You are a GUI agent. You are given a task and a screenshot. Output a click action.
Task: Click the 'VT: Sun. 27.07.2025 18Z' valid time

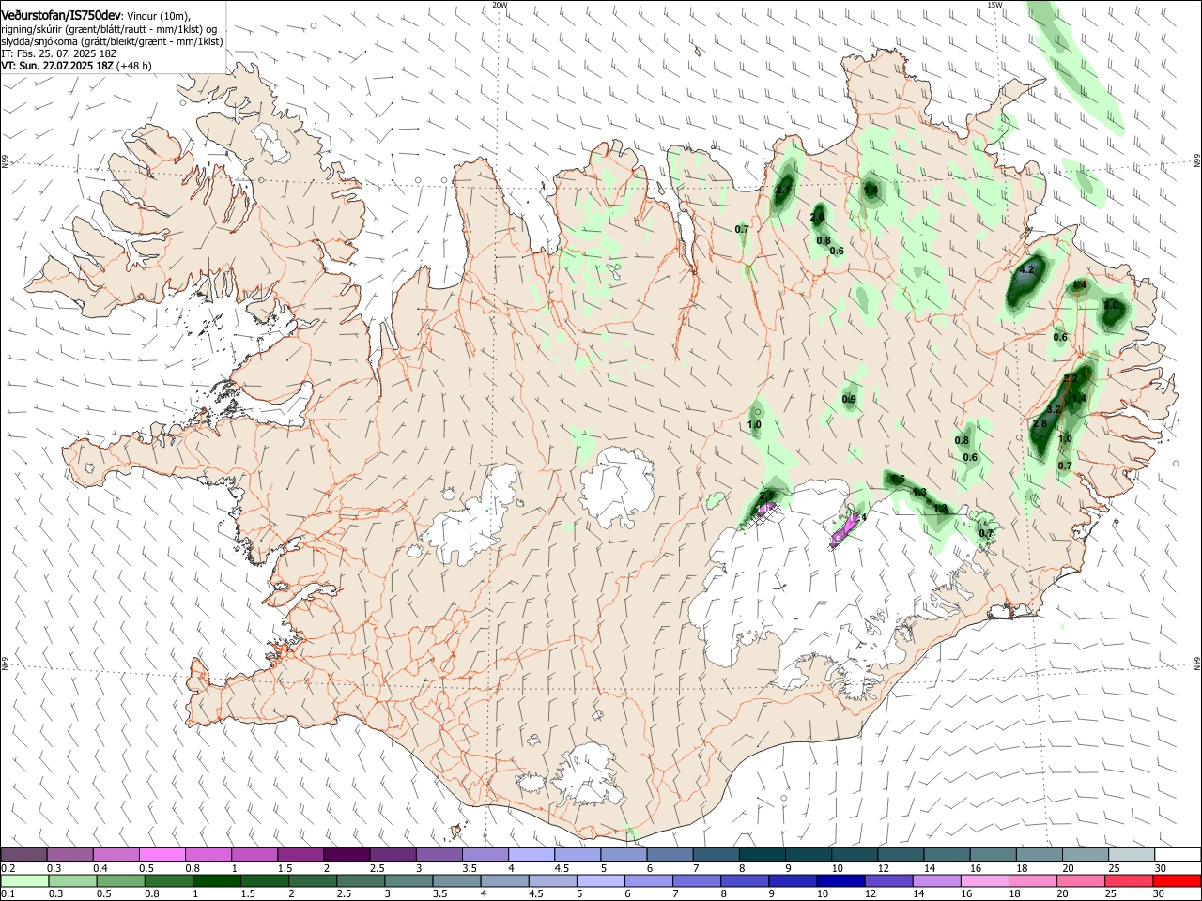coord(57,66)
